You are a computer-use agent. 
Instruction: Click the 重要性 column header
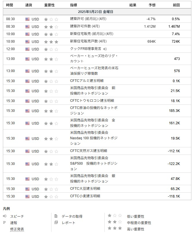(49, 5)
